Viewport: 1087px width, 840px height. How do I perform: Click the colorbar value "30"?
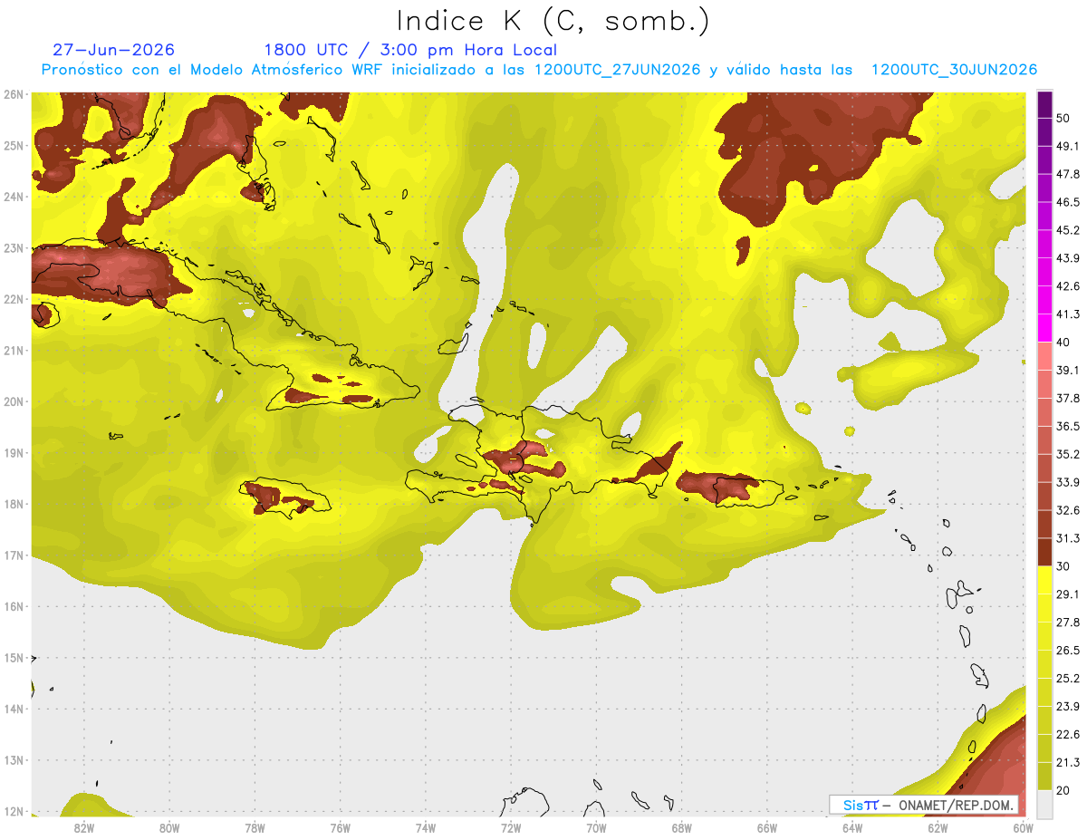click(1063, 566)
